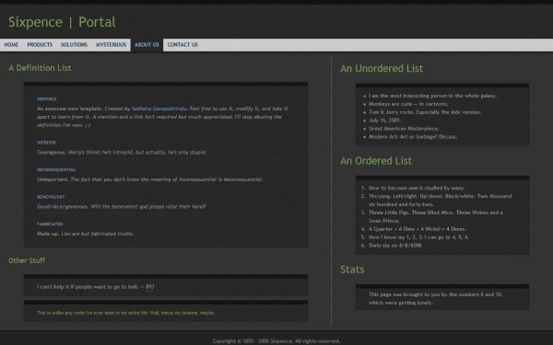Click the SIXPENCE definition term
The height and width of the screenshot is (345, 553).
(x=47, y=99)
